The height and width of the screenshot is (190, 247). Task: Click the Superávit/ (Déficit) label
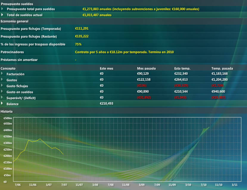tap(21, 98)
